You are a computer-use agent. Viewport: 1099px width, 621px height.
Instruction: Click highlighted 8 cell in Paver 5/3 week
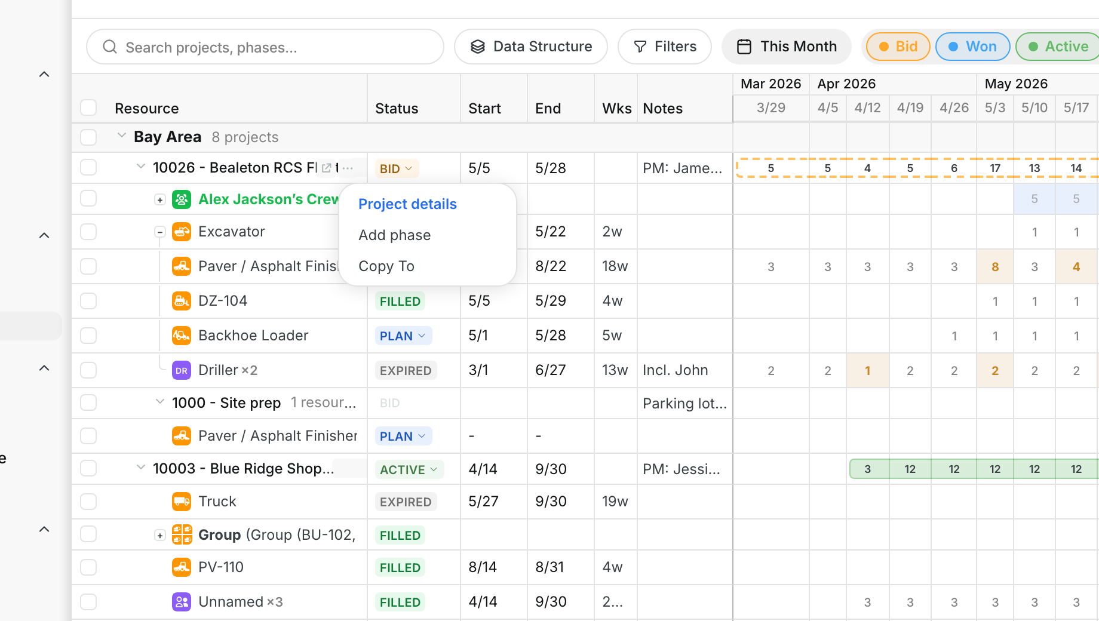point(995,266)
